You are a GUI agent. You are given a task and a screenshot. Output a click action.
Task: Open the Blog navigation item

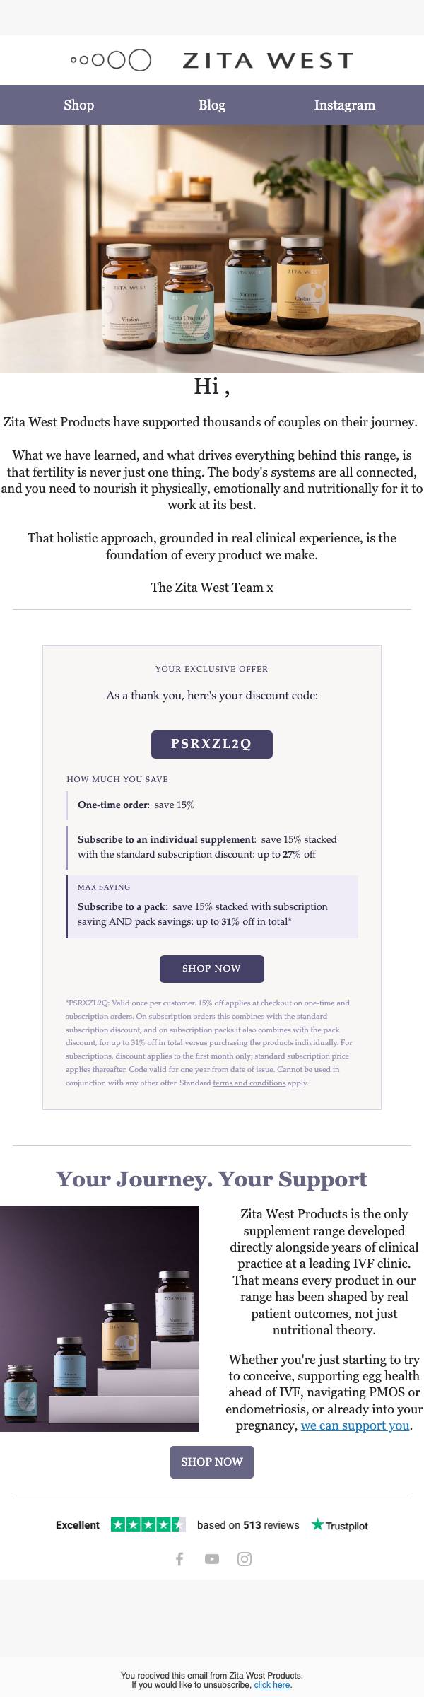coord(212,105)
